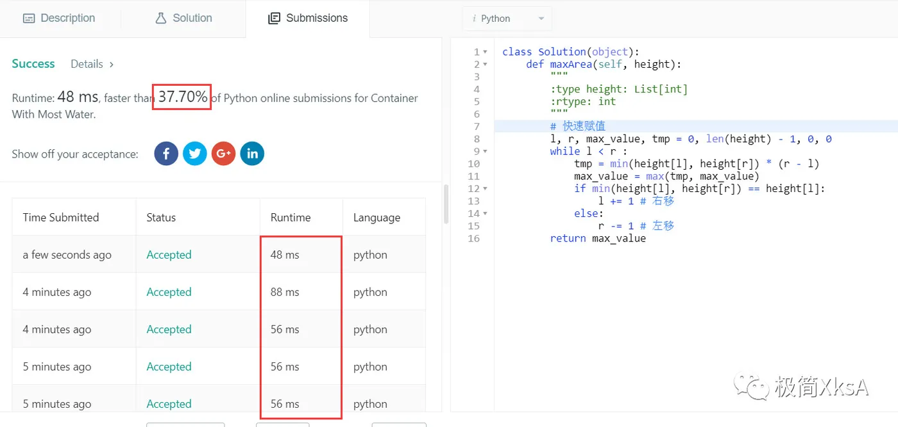Open the Description tab
This screenshot has width=898, height=427.
pos(59,18)
